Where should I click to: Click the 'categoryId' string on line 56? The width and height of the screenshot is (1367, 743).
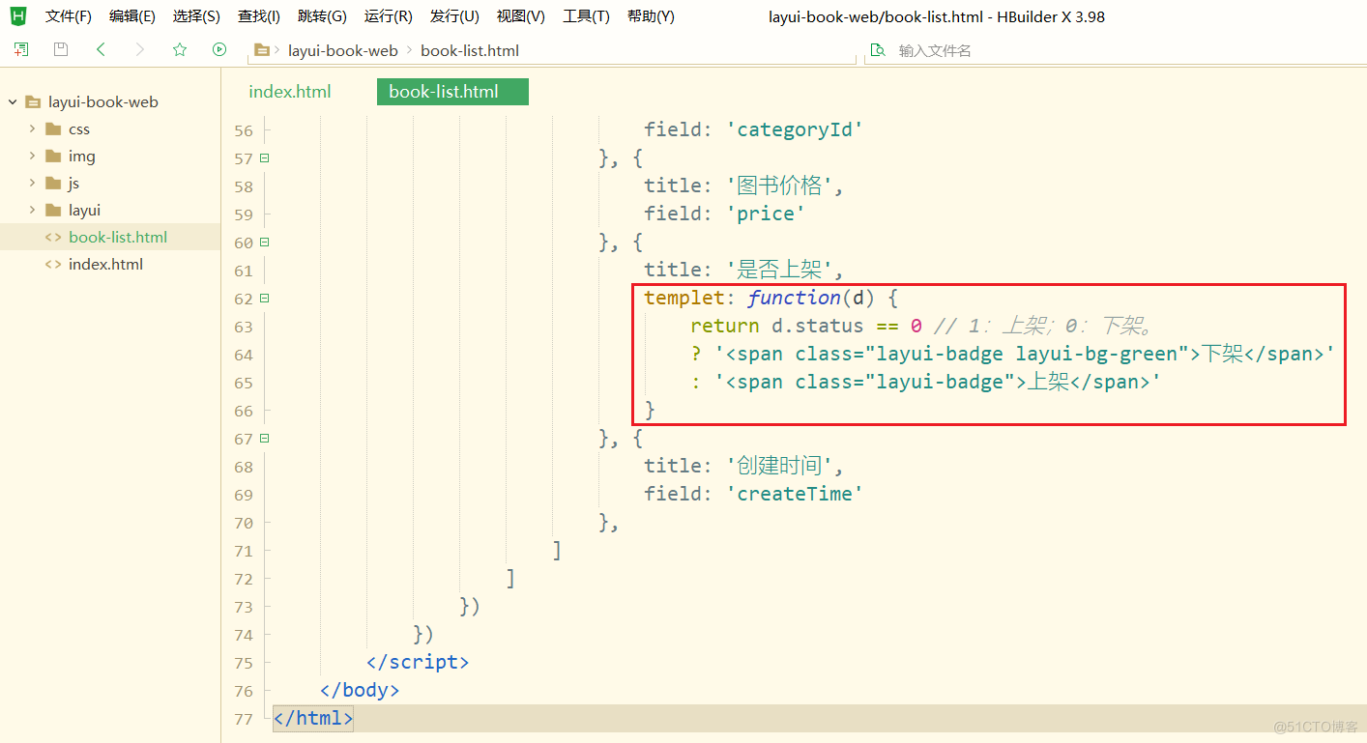795,129
